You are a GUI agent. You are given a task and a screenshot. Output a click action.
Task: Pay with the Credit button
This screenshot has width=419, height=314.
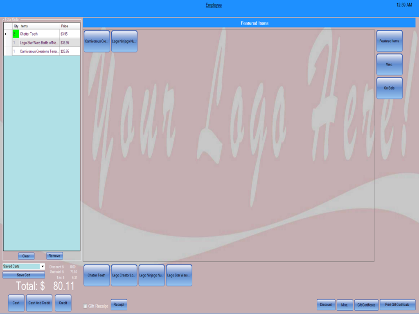pos(63,303)
